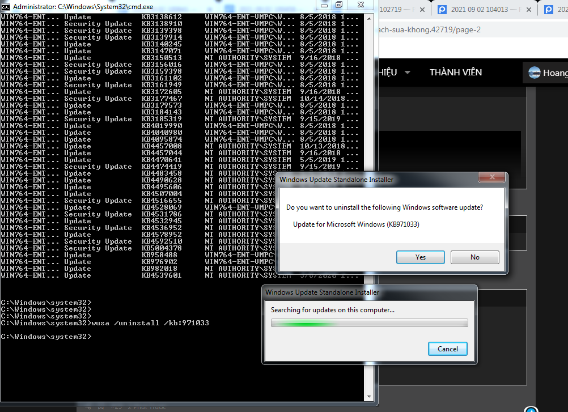Close the Windows Update Standalone Installer confirmation dialog
This screenshot has height=412, width=568.
coord(491,177)
